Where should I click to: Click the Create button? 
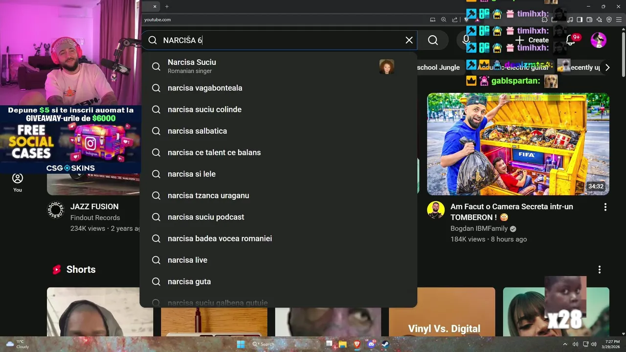pyautogui.click(x=532, y=40)
